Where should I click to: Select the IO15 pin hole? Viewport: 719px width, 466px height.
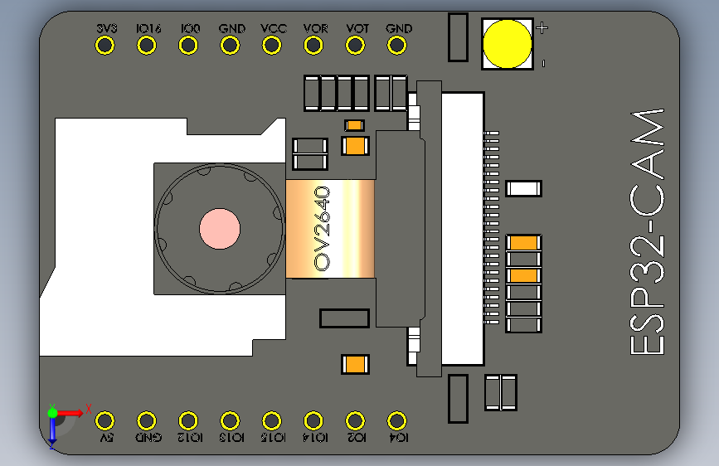click(x=271, y=420)
